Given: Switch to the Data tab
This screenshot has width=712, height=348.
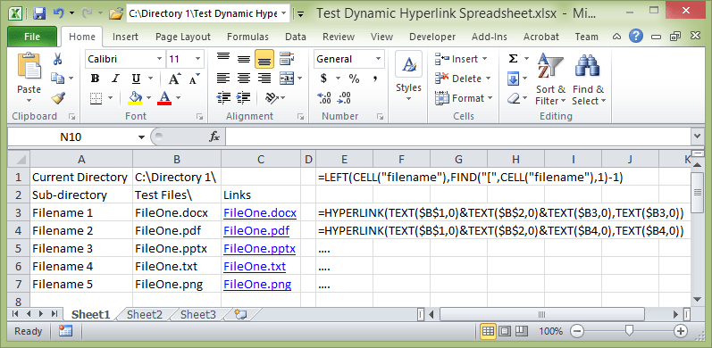Looking at the screenshot, I should coord(295,37).
